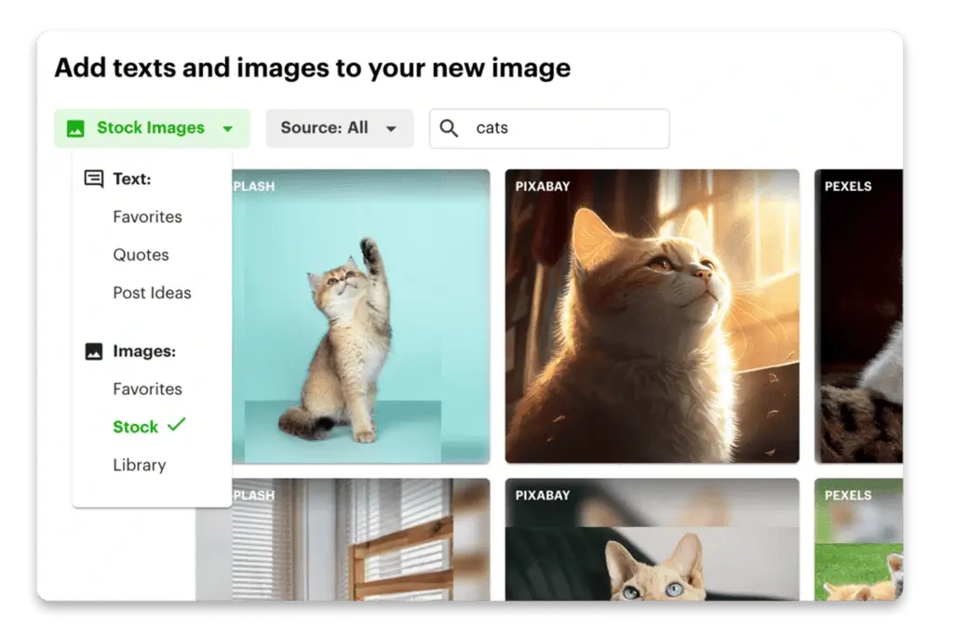Screen dimensions: 955x636
Task: Expand the Source: All dropdown
Action: pyautogui.click(x=339, y=128)
